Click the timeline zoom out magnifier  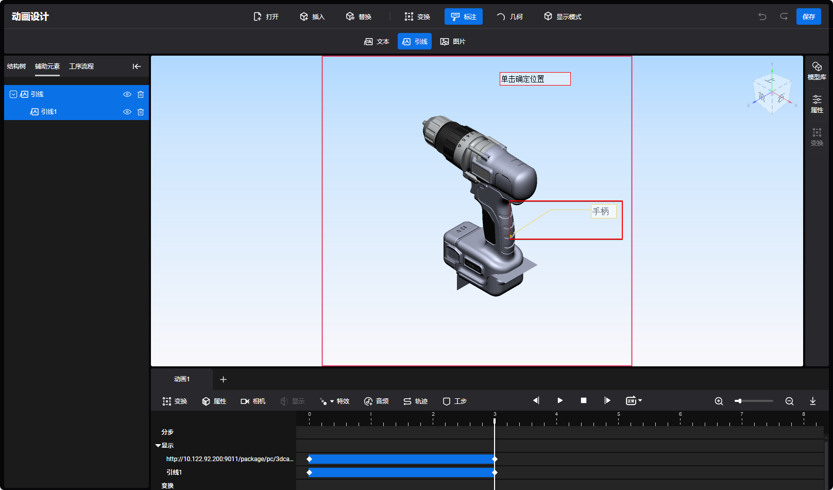click(x=789, y=401)
